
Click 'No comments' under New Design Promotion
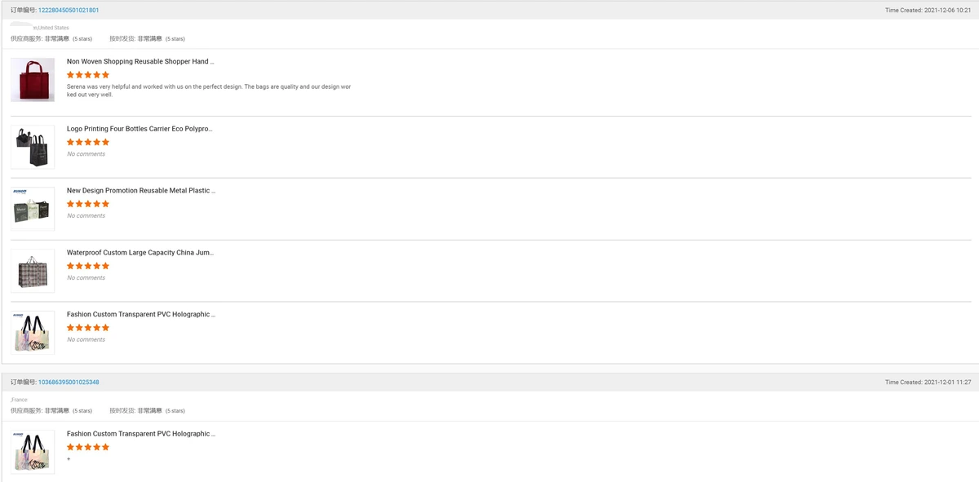[86, 216]
